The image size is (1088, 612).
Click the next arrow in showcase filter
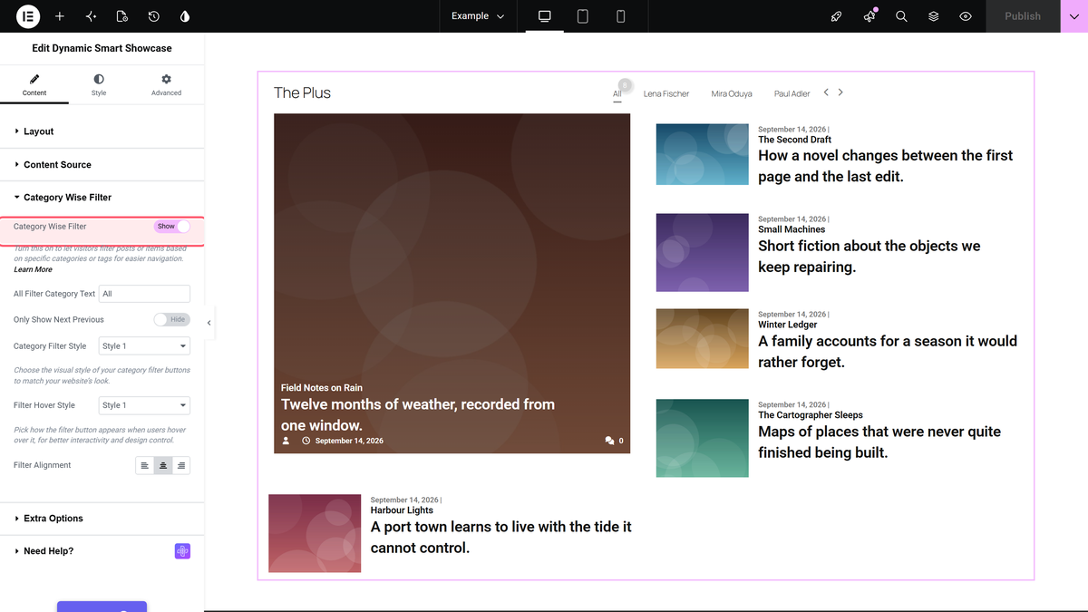pos(840,92)
